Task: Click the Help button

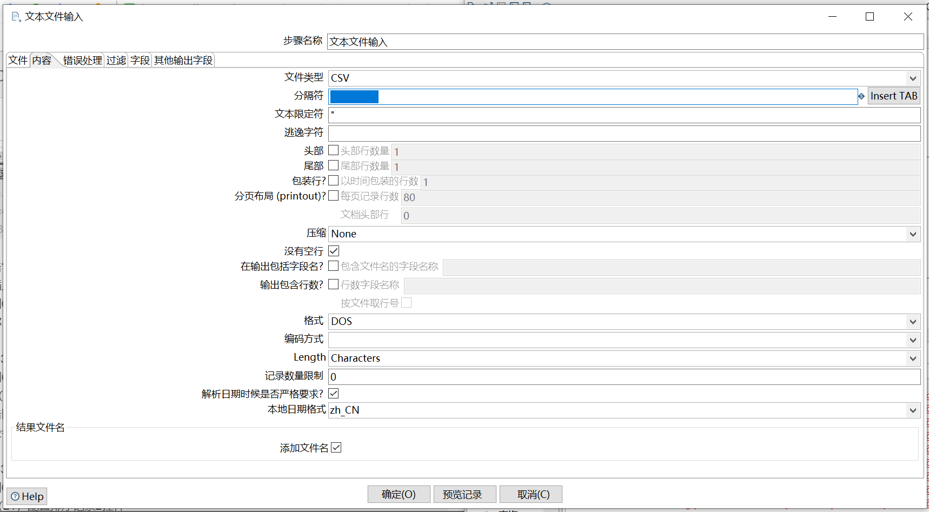Action: (x=27, y=496)
